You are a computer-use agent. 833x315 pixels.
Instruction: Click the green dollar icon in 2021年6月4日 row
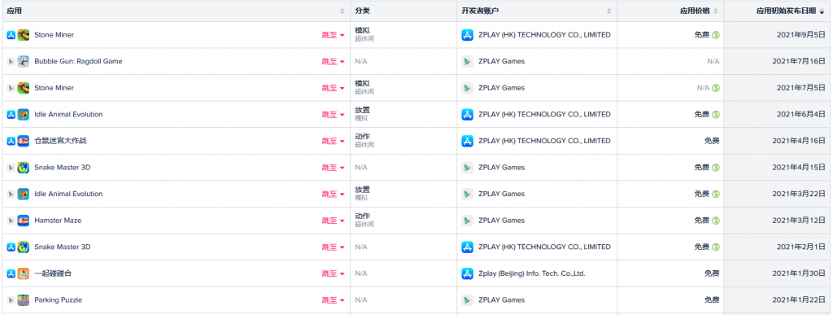716,115
